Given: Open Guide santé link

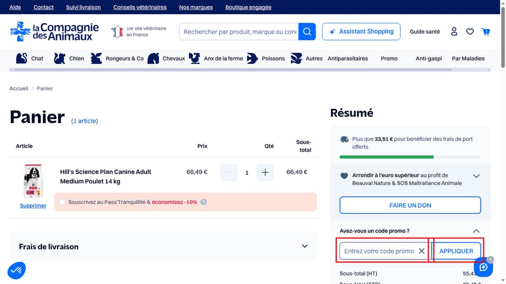Looking at the screenshot, I should pos(425,32).
